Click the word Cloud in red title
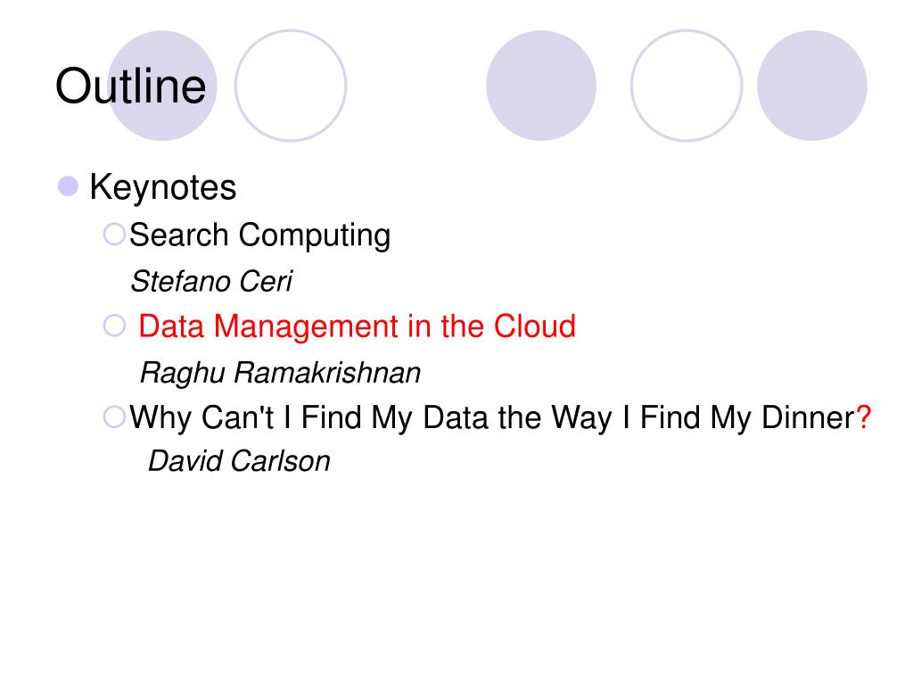Image resolution: width=913 pixels, height=685 pixels. point(535,326)
